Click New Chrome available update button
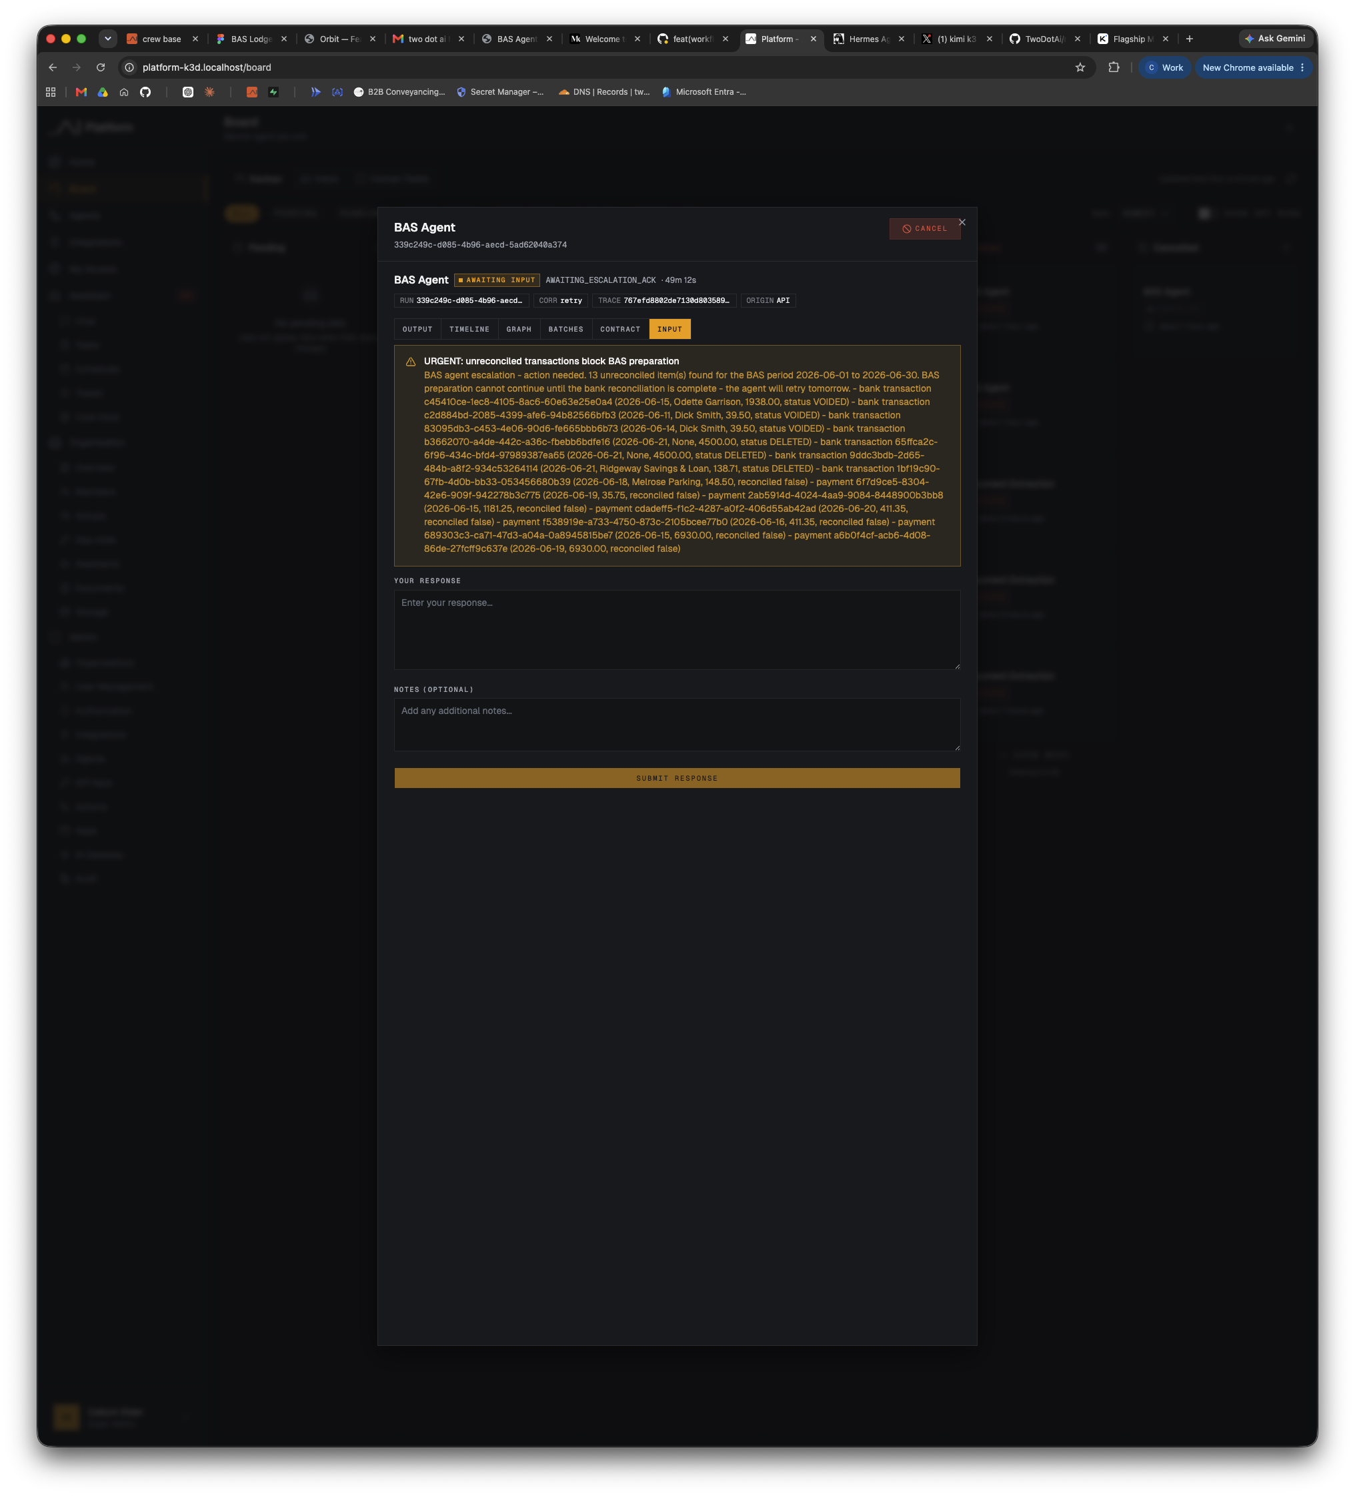Viewport: 1355px width, 1496px height. 1254,67
